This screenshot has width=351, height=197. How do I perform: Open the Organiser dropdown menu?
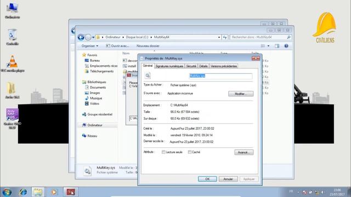tap(90, 46)
